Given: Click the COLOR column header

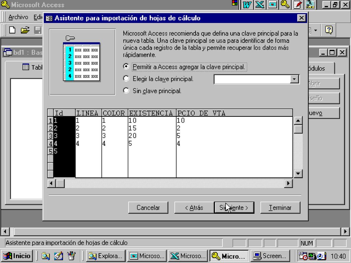Looking at the screenshot, I should (x=114, y=113).
